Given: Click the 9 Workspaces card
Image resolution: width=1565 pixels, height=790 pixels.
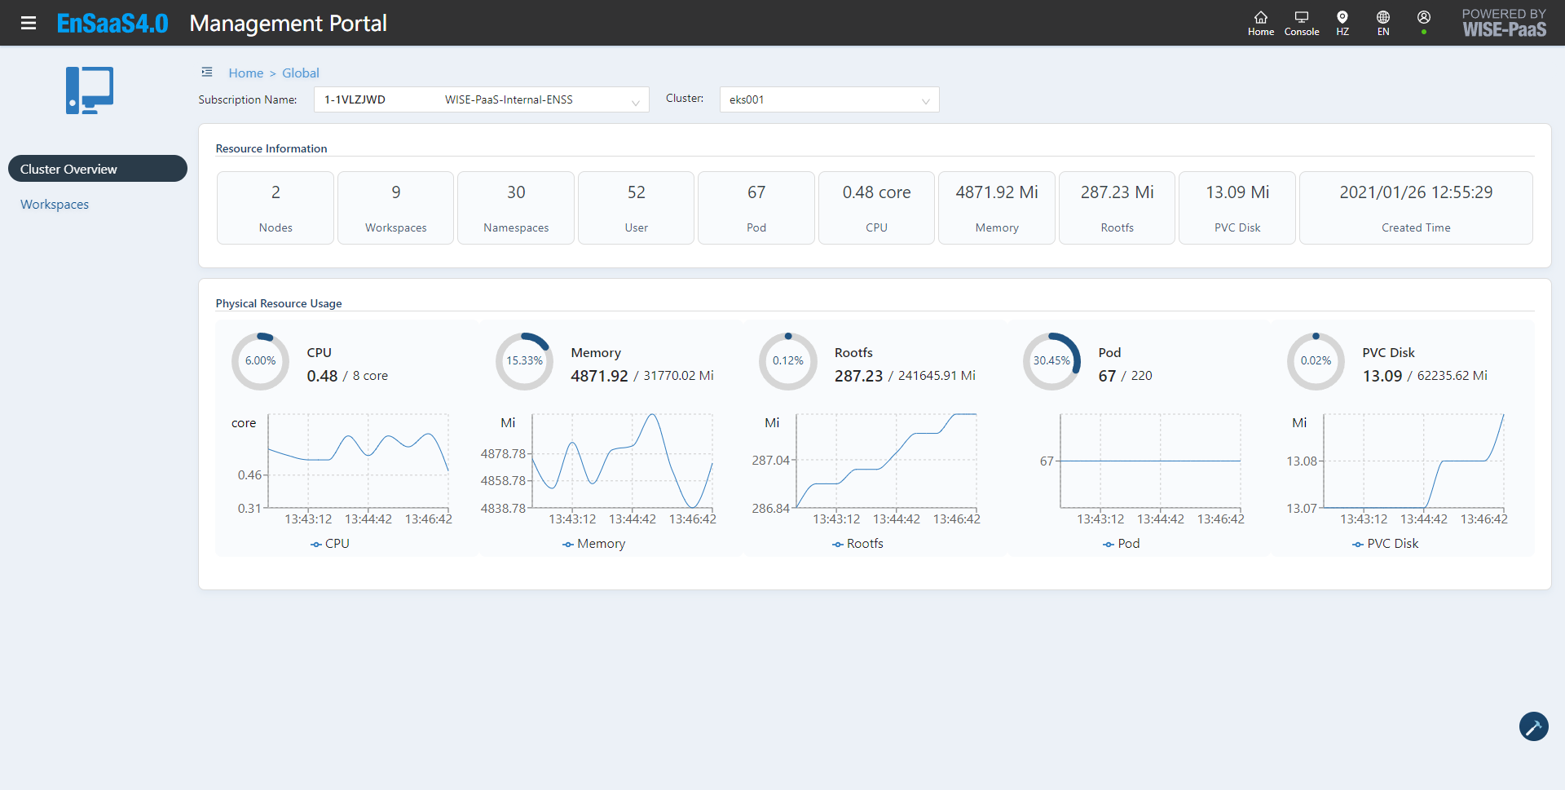Looking at the screenshot, I should (x=395, y=208).
